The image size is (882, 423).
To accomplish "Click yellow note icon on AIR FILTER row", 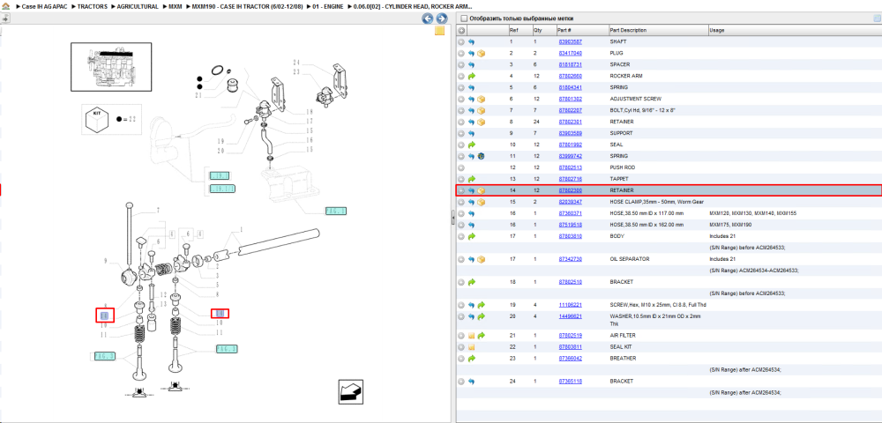I will (471, 336).
